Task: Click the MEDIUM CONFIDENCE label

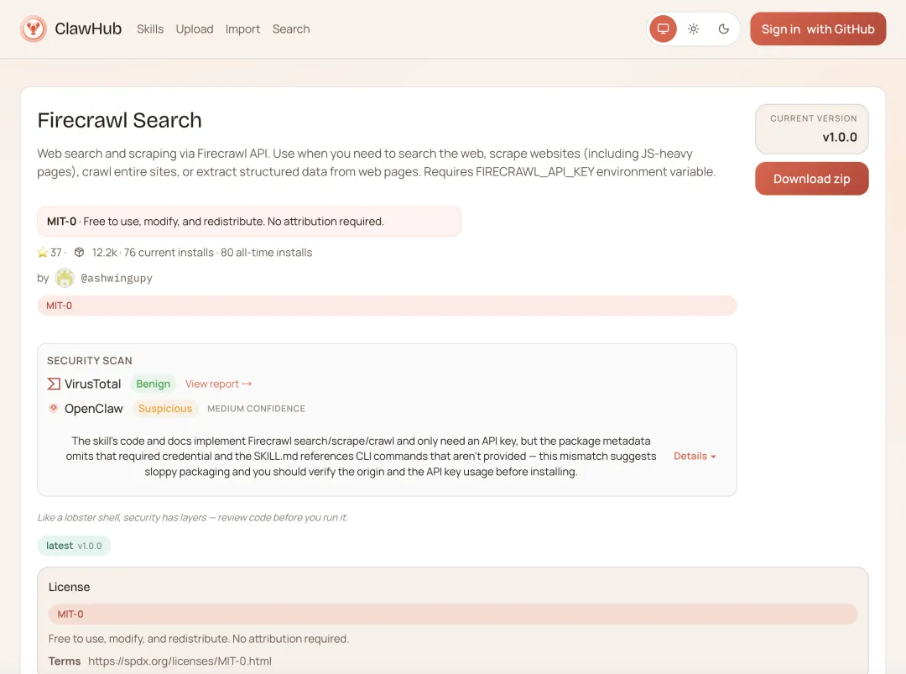Action: tap(256, 409)
